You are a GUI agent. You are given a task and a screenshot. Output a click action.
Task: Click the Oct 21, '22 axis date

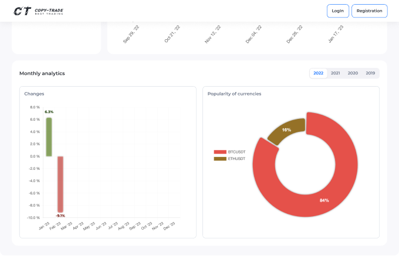[173, 34]
